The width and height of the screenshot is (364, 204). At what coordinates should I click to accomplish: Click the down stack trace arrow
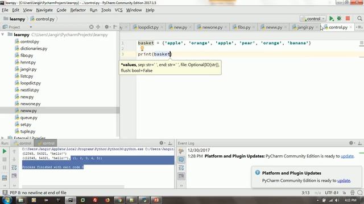point(14,159)
